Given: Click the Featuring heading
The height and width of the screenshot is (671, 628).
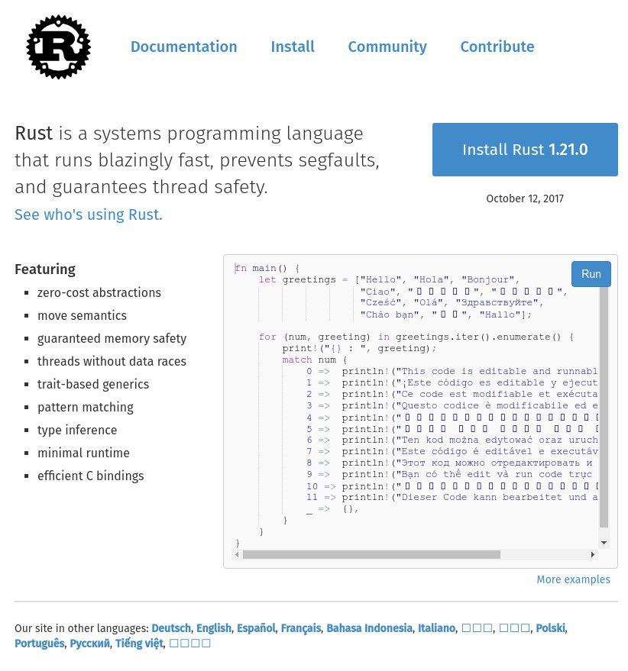Looking at the screenshot, I should point(45,269).
